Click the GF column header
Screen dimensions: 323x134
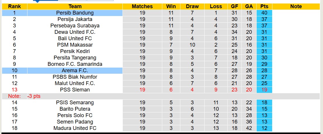tap(234, 6)
